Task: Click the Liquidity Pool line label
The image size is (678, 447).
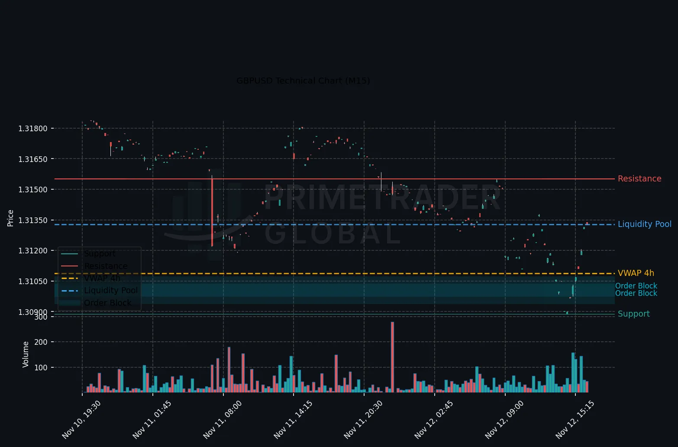Action: [x=645, y=224]
